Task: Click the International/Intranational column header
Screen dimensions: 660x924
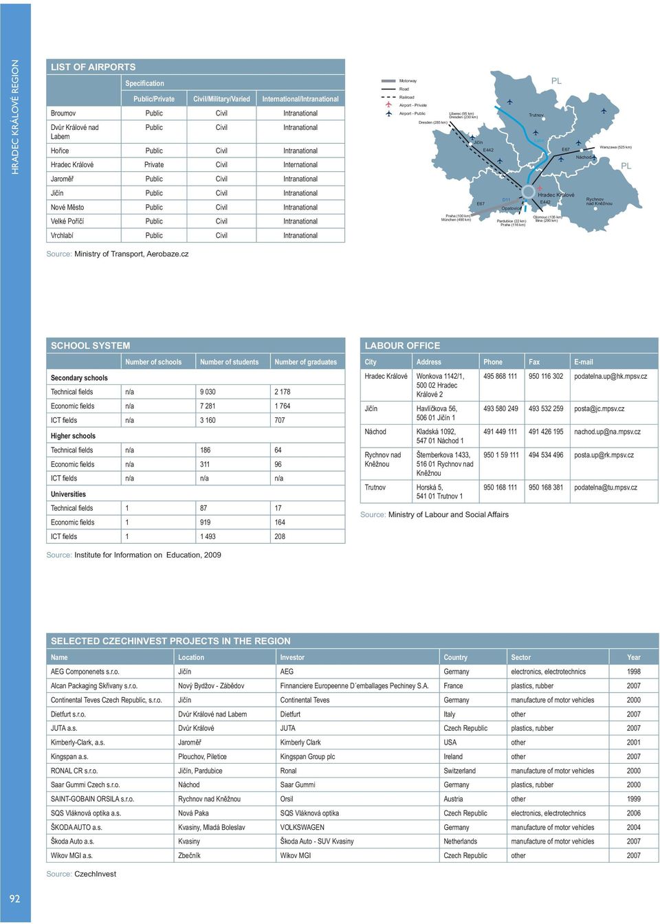Action: point(300,99)
